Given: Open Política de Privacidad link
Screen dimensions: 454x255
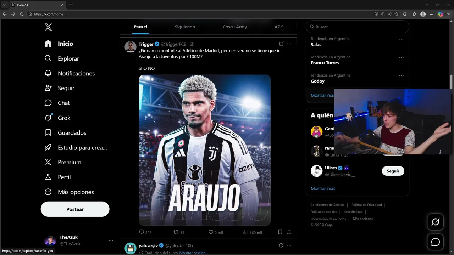Looking at the screenshot, I should [367, 205].
